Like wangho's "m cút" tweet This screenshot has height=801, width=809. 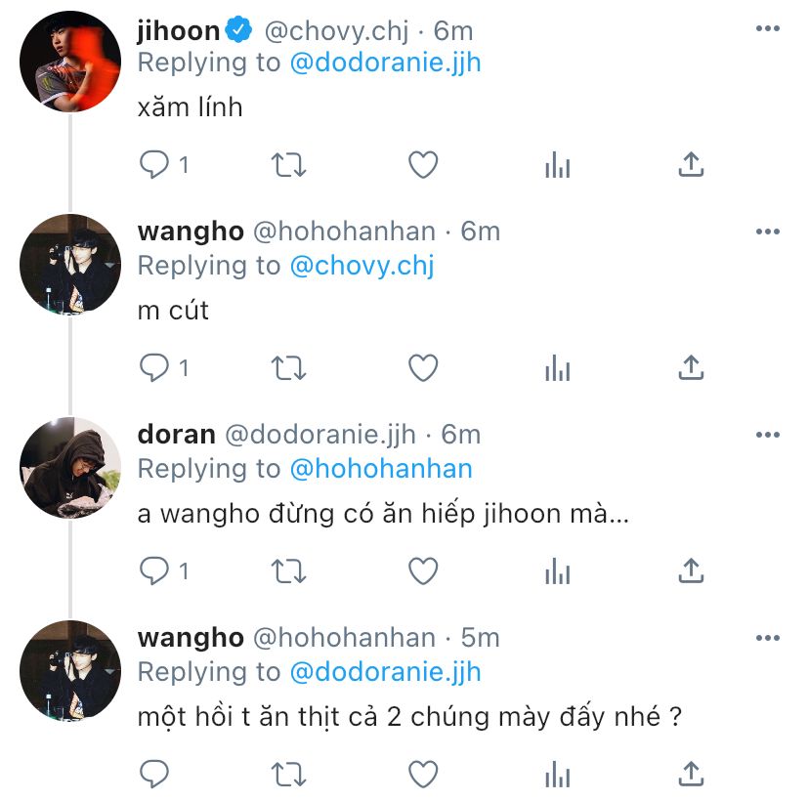point(423,367)
